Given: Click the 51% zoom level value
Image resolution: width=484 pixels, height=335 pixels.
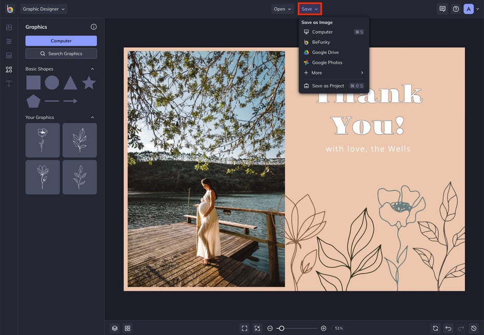Looking at the screenshot, I should [339, 328].
